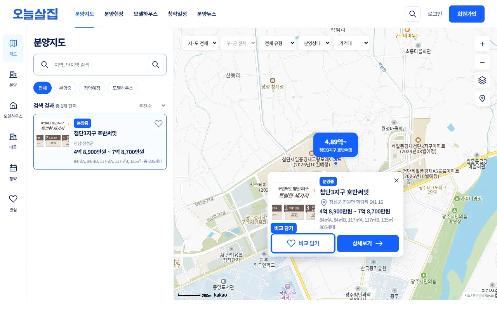Click the 오늘살집 logo

click(35, 14)
